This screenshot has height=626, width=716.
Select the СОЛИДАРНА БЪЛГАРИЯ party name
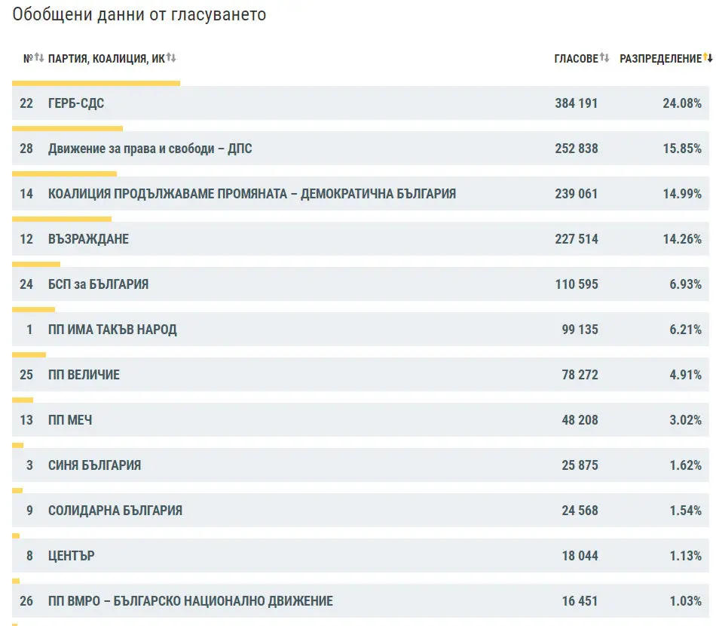115,511
